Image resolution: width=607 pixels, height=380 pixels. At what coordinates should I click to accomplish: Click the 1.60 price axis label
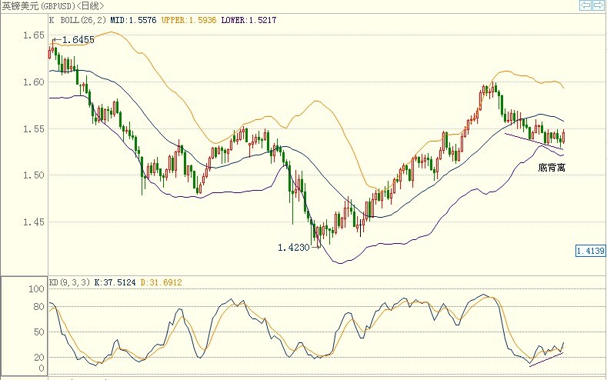(34, 82)
